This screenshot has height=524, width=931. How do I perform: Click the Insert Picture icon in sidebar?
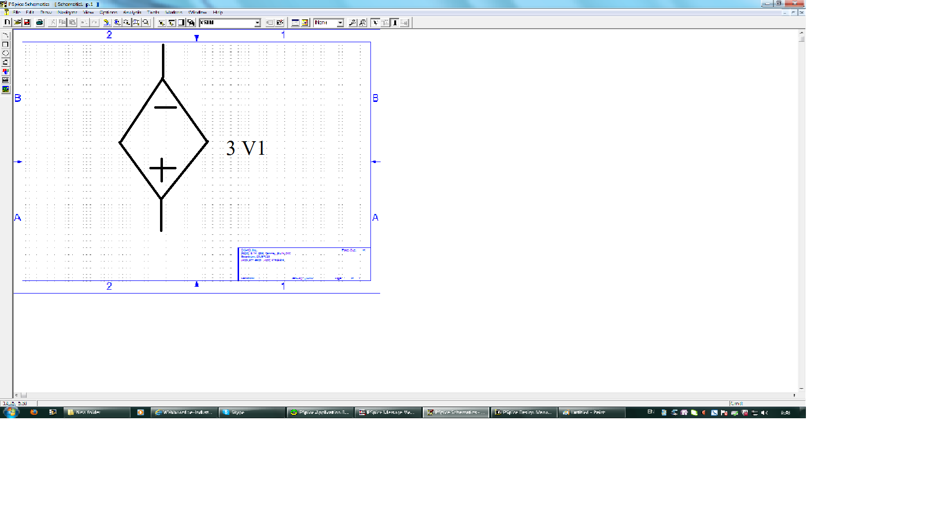[x=6, y=89]
